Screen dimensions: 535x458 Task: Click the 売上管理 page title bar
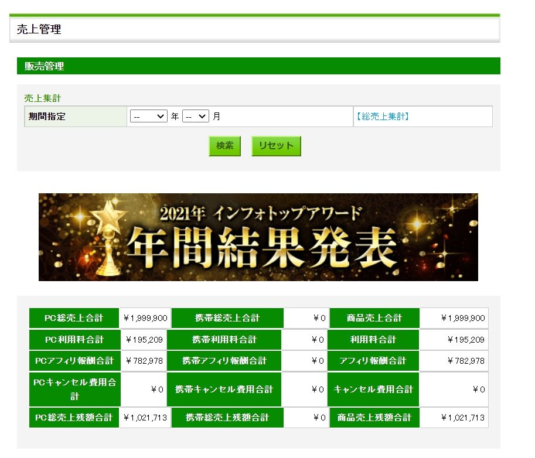(x=254, y=30)
